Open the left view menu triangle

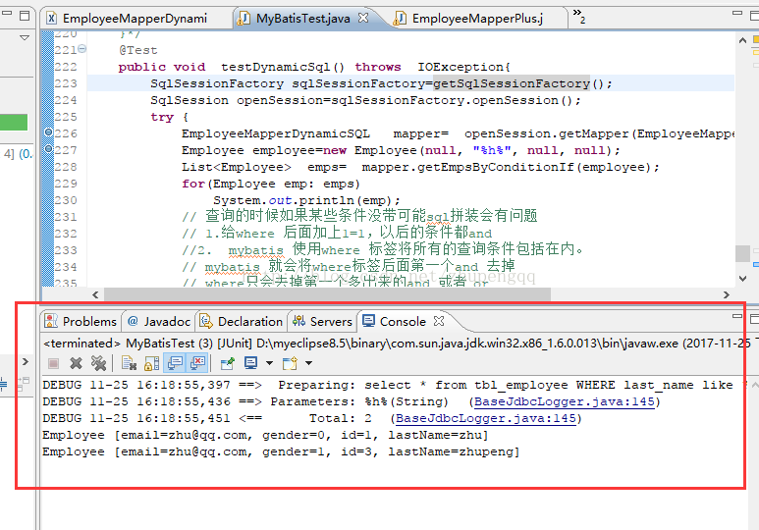click(25, 37)
